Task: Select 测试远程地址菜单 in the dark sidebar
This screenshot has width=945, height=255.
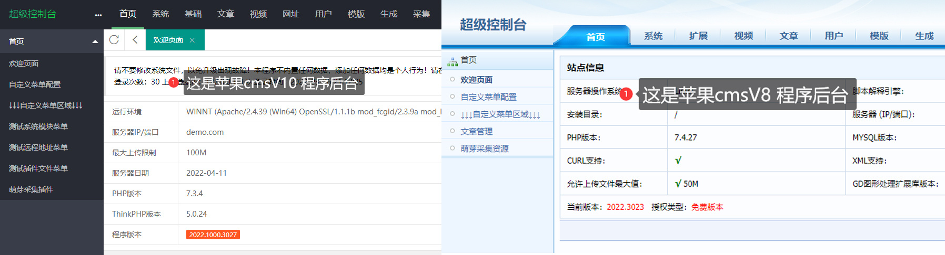Action: click(x=38, y=147)
